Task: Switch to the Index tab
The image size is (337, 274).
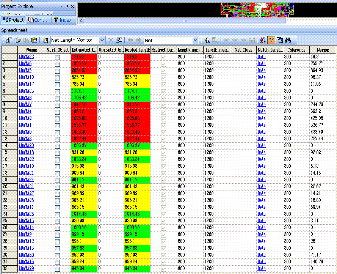Action: coord(63,20)
